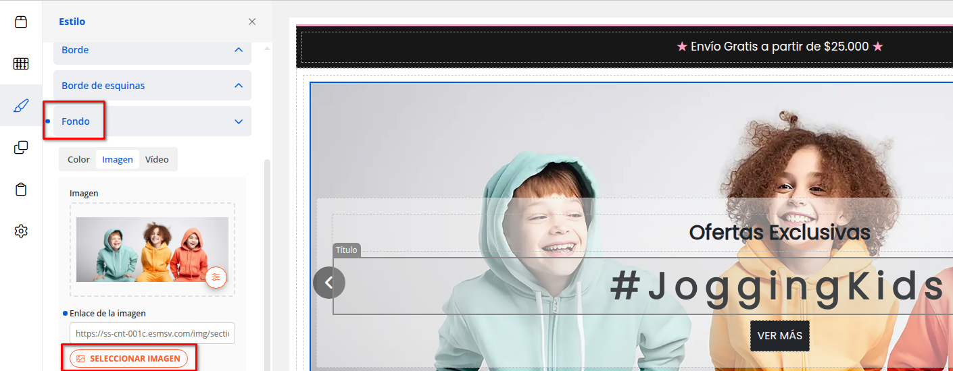Close the Estilo panel
Image resolution: width=953 pixels, height=371 pixels.
point(252,22)
